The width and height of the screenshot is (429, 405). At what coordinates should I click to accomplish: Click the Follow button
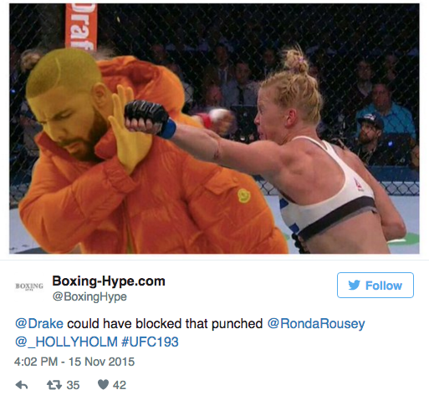(375, 285)
